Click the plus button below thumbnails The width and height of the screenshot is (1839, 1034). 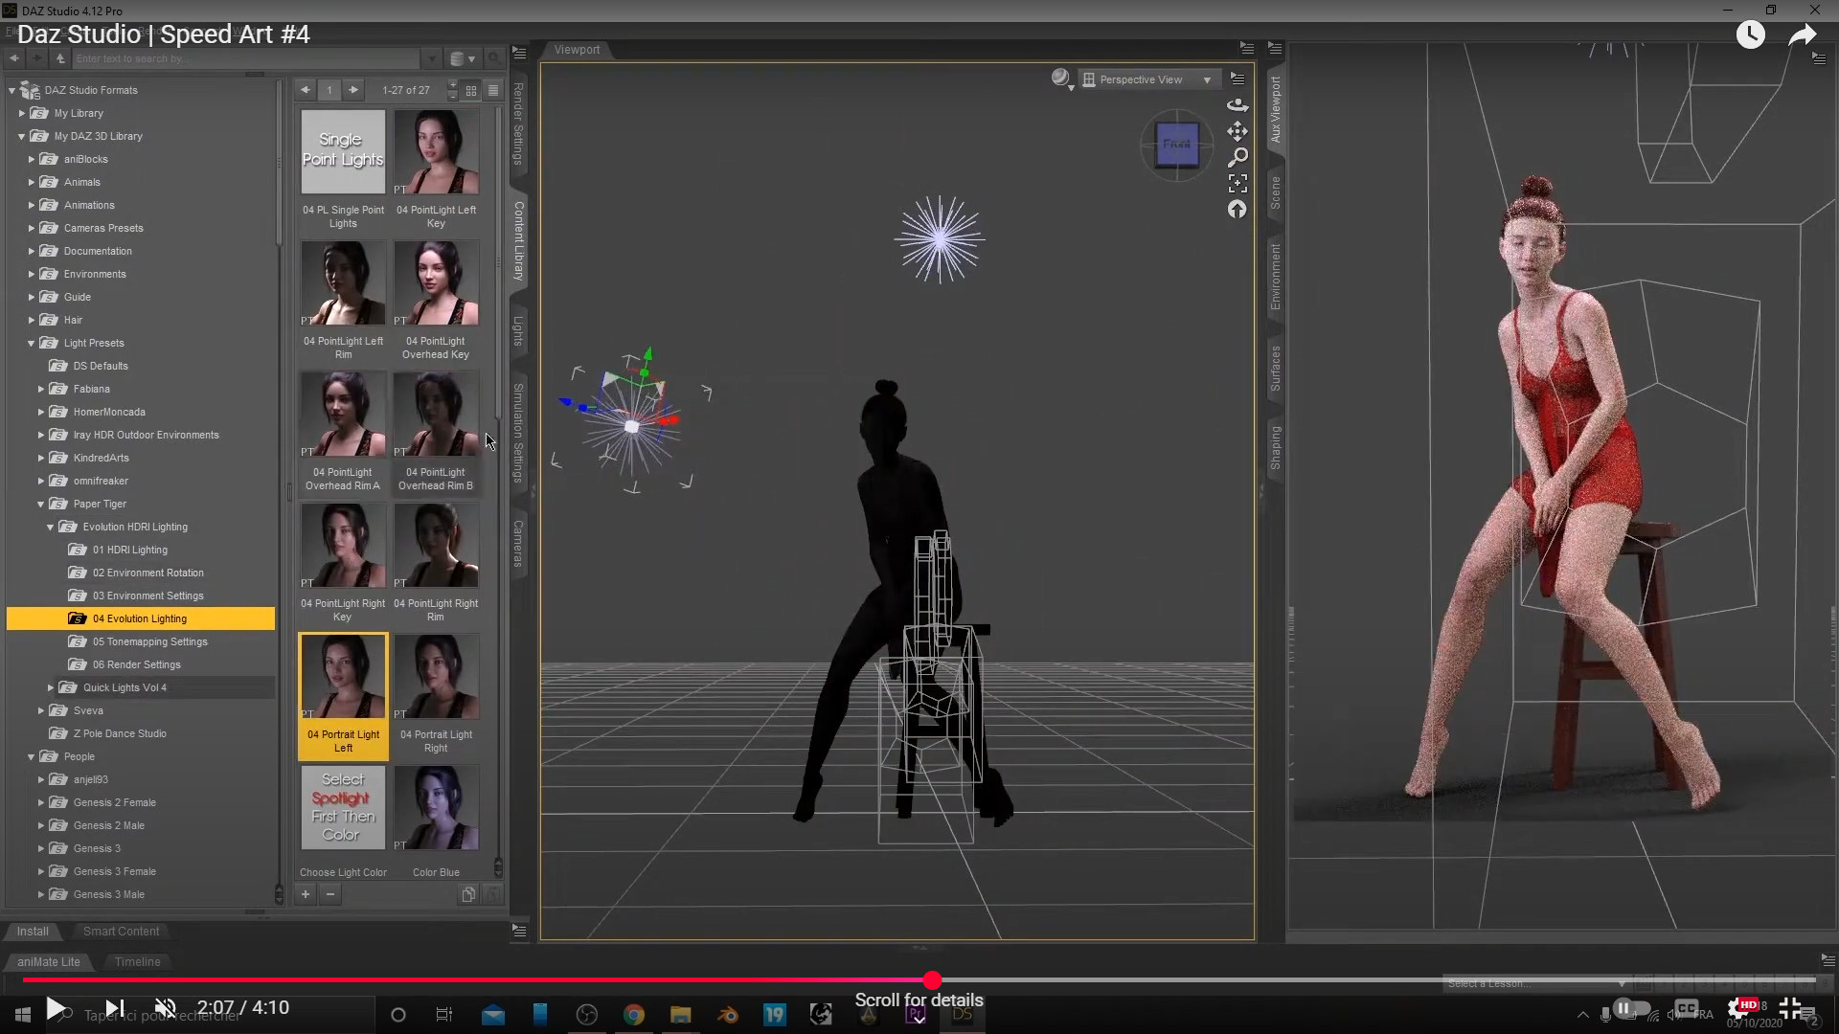pos(306,894)
